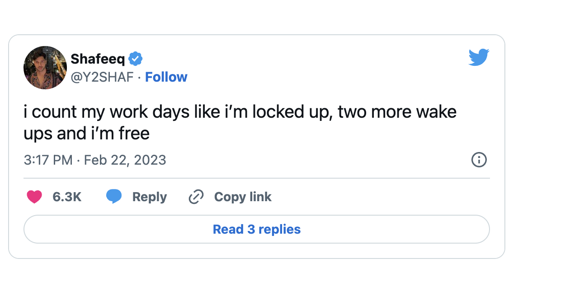Open the Twitter info circle icon
Image resolution: width=565 pixels, height=286 pixels.
pos(479,160)
